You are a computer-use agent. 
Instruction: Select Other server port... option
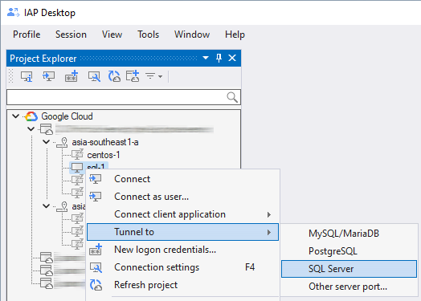349,287
